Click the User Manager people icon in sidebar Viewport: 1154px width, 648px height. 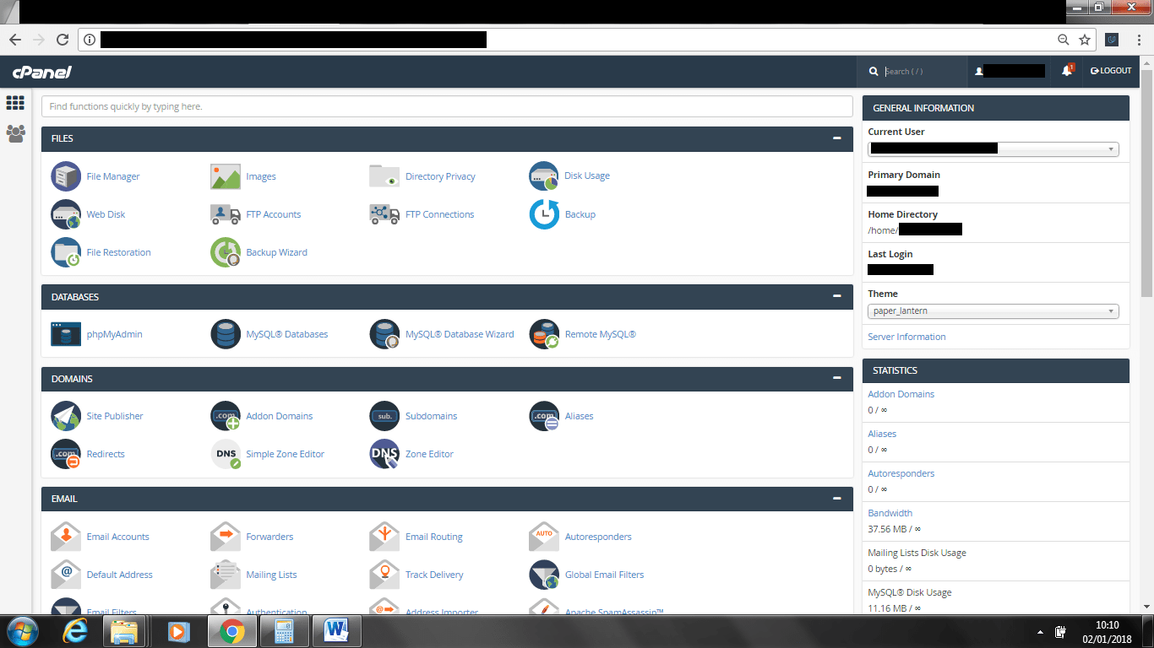(x=15, y=133)
